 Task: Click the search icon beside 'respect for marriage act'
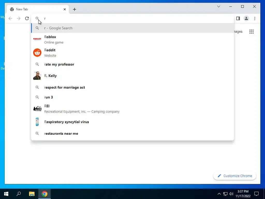(37, 87)
